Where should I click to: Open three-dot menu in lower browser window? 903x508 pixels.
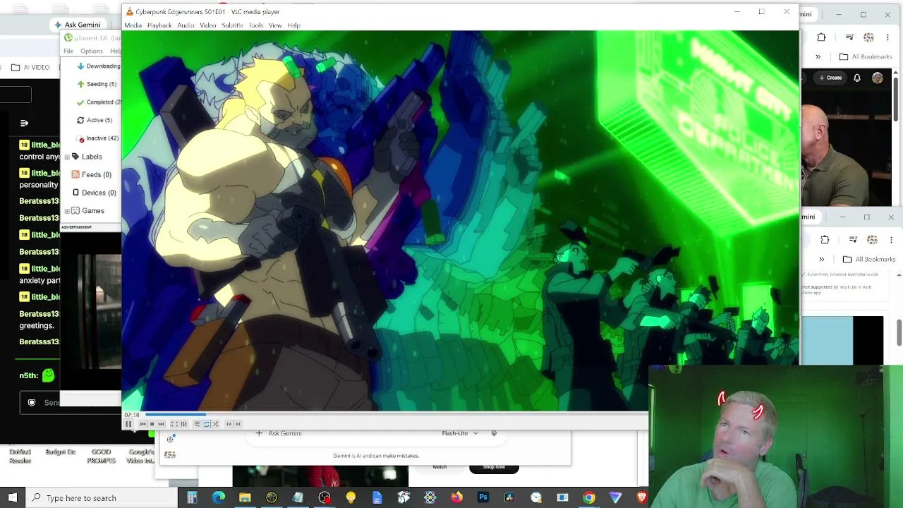(x=891, y=240)
